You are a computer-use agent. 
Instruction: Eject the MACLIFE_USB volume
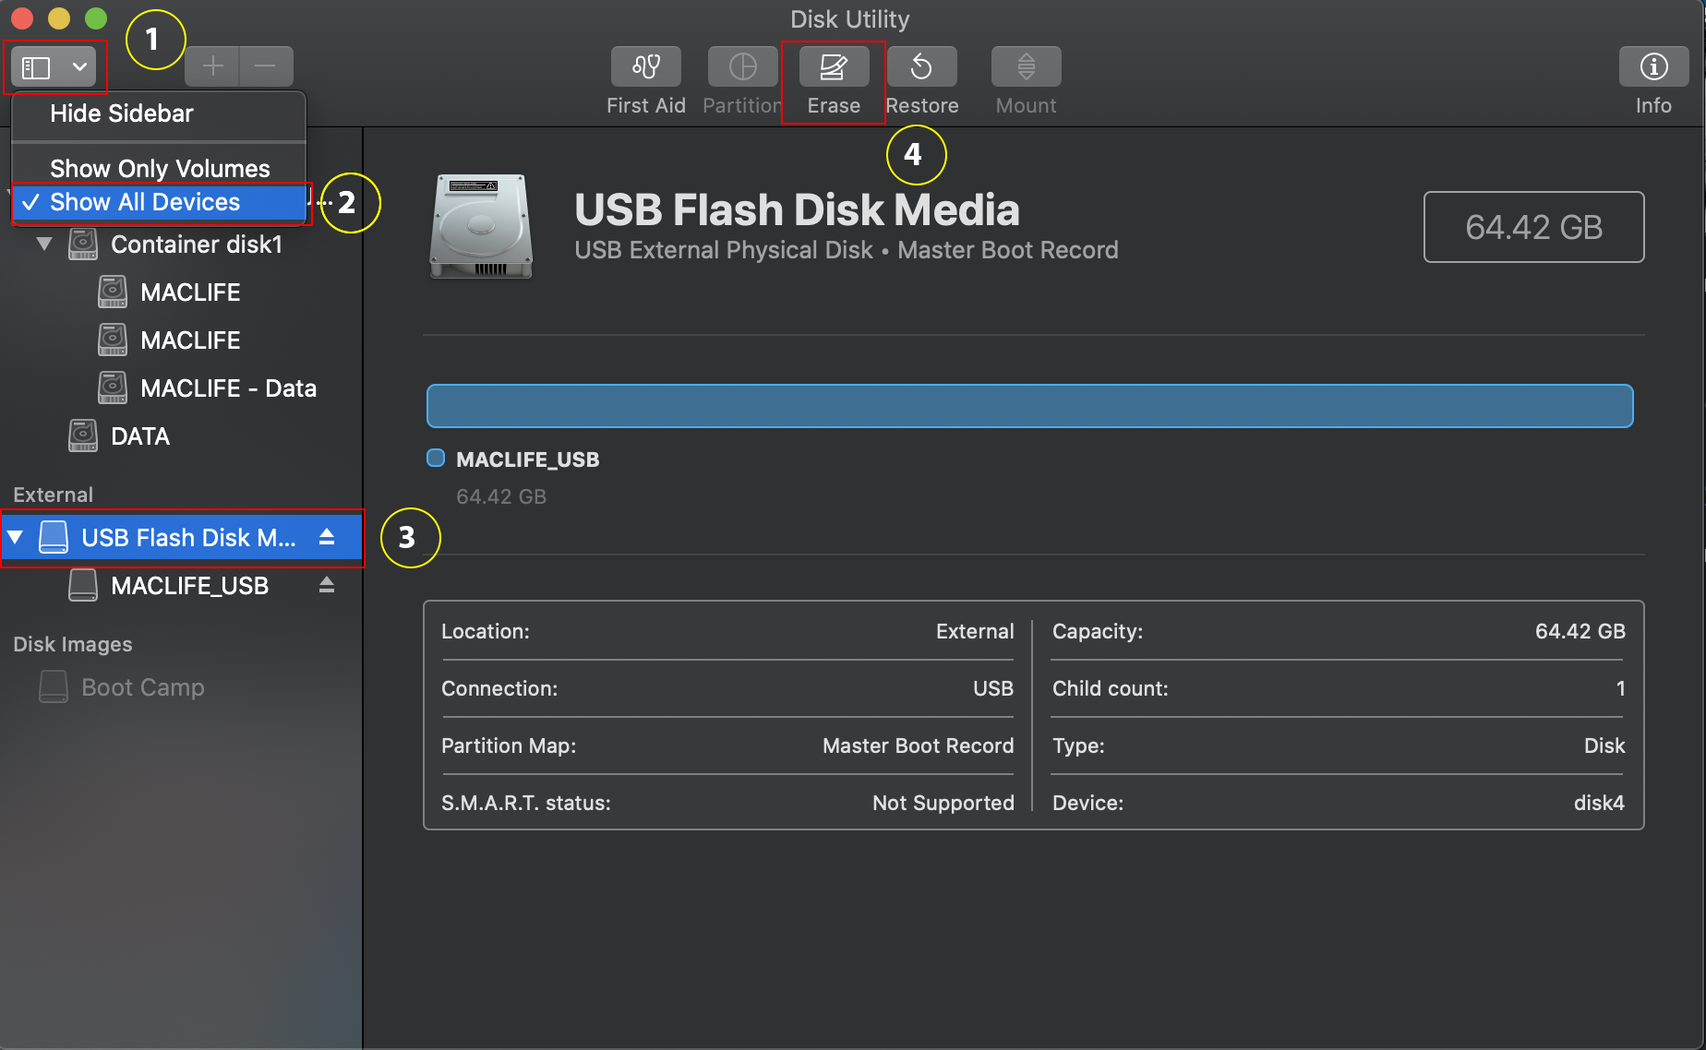click(327, 585)
